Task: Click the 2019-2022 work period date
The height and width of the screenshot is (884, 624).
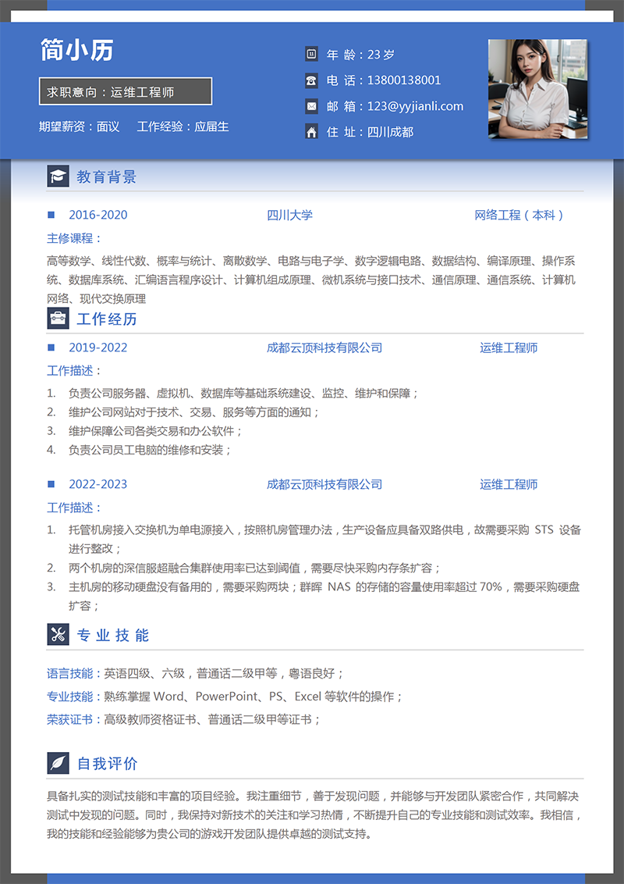Action: coord(97,348)
